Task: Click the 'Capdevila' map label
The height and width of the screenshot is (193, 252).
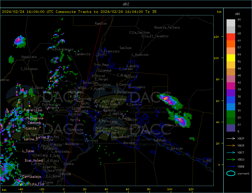Action: coord(83,54)
